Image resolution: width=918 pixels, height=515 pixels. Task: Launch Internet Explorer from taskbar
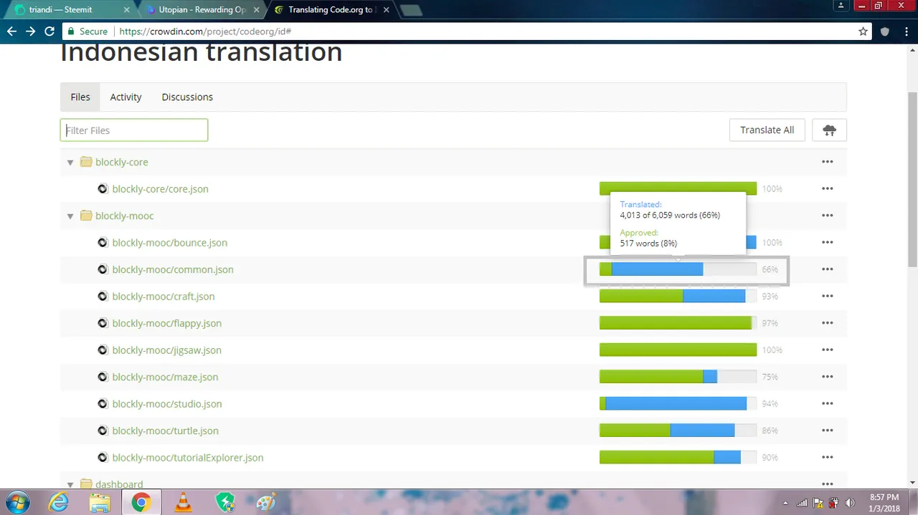[58, 503]
